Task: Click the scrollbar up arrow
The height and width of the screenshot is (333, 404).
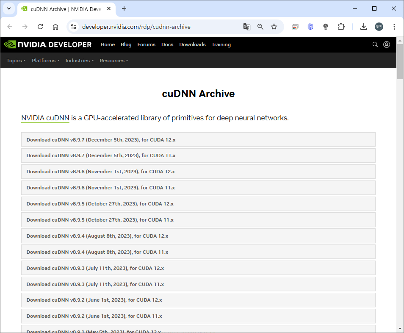Action: (400, 41)
